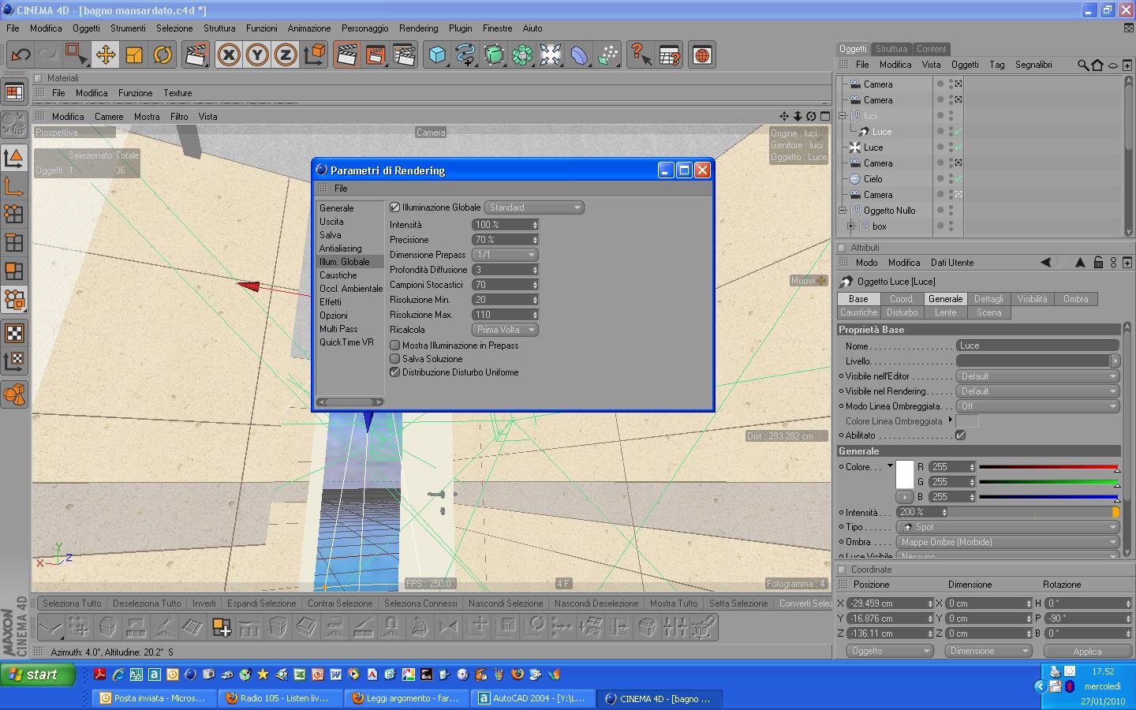Select the Rotate tool icon
This screenshot has height=710, width=1136.
[x=163, y=54]
